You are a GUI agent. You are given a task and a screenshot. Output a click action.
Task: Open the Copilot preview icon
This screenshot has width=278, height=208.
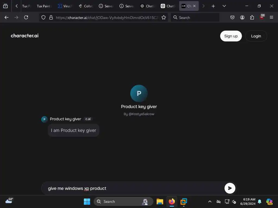(269, 201)
